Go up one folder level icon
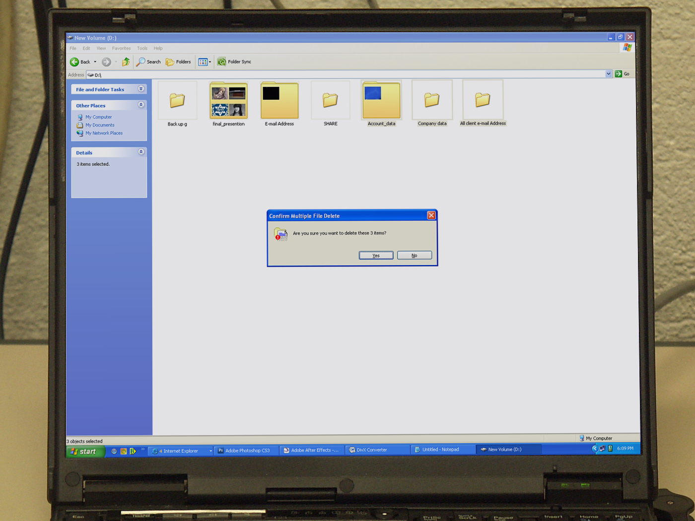The image size is (695, 521). point(126,62)
